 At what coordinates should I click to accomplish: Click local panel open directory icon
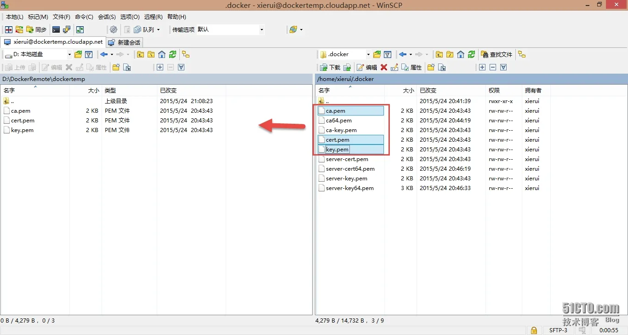(x=78, y=54)
